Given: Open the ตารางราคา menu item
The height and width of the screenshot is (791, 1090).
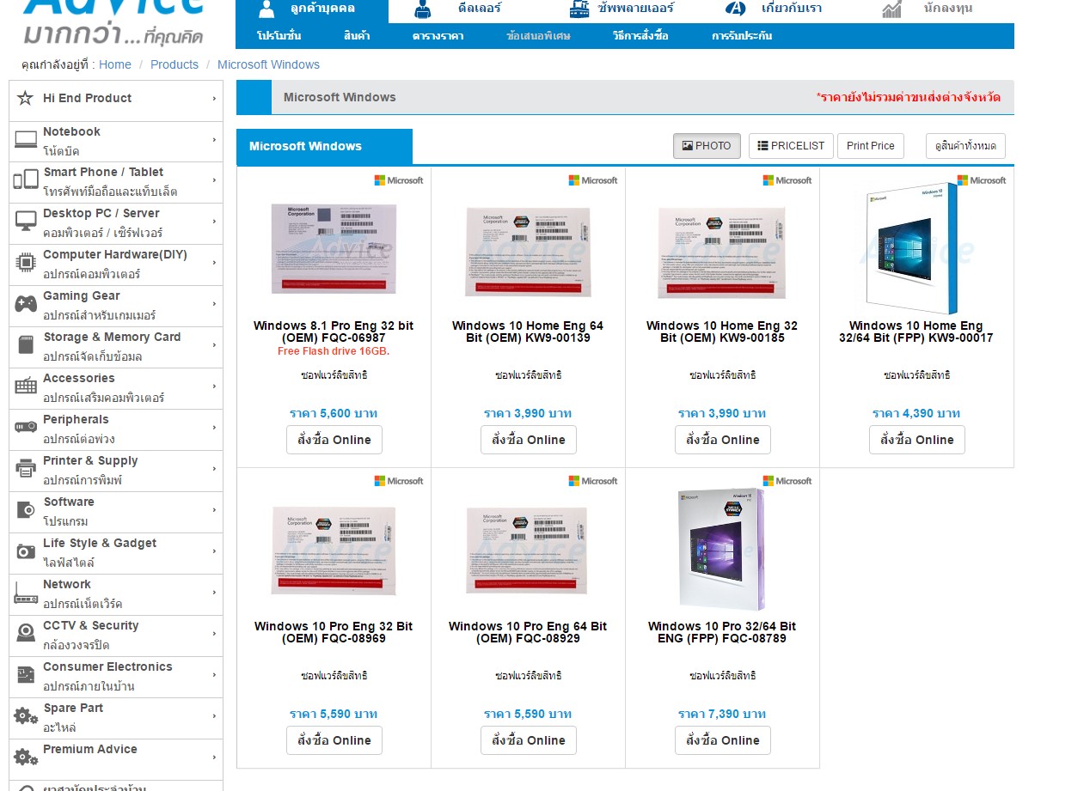Looking at the screenshot, I should 438,36.
